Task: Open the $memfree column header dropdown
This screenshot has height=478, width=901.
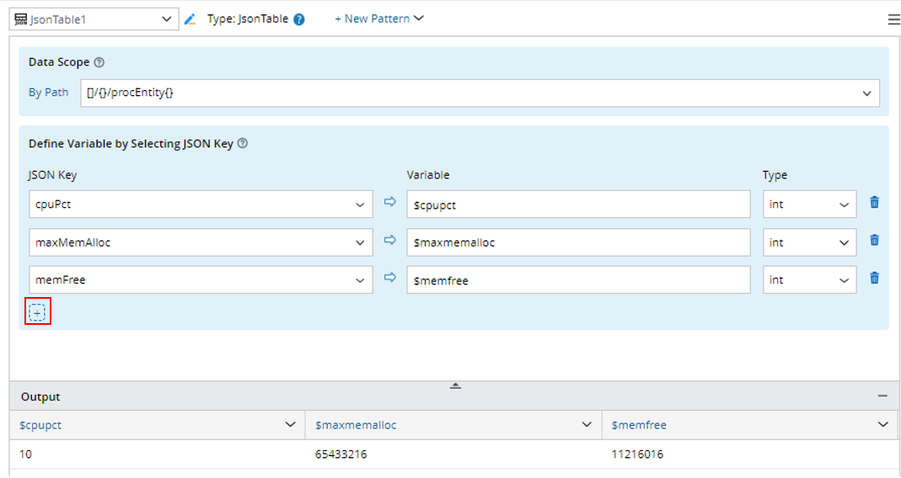Action: 882,425
